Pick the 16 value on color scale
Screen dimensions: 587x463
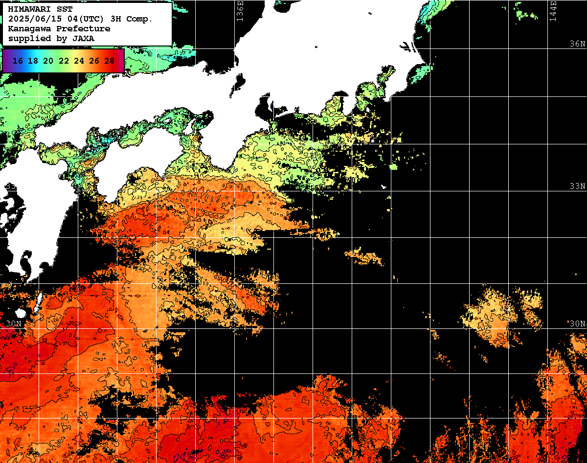18,61
